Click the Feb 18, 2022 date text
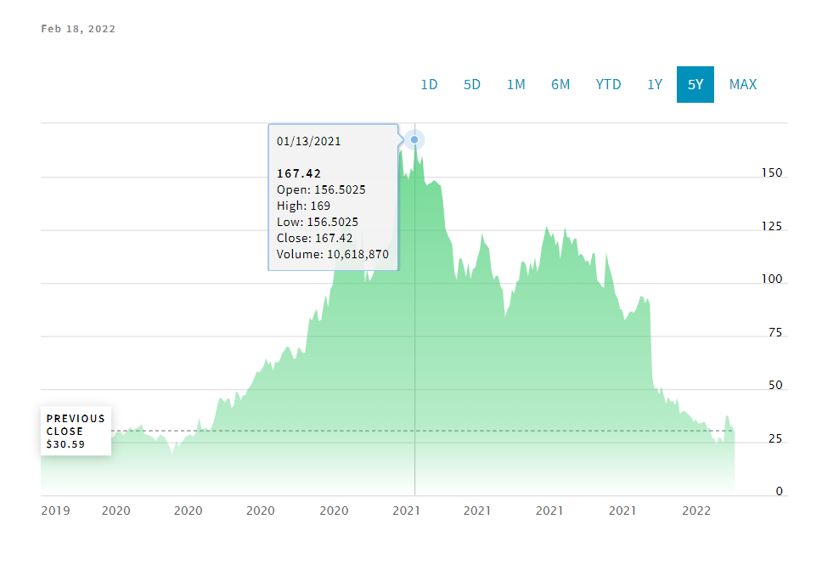Viewport: 822px width, 570px height. tap(78, 29)
